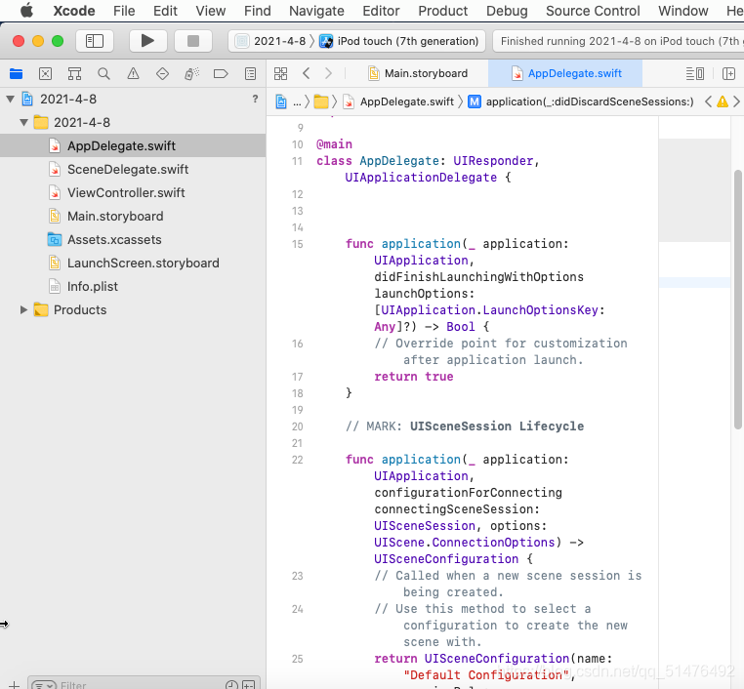This screenshot has width=744, height=689.
Task: Open the Find menu
Action: tap(258, 11)
